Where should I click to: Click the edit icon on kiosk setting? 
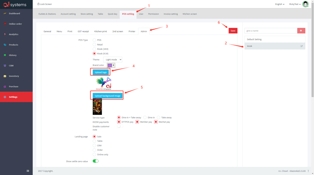(x=301, y=46)
